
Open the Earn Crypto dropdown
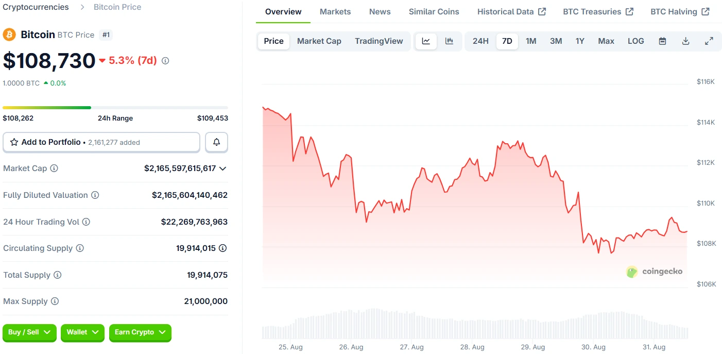click(140, 333)
